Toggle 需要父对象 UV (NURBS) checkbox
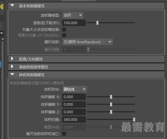The width and height of the screenshot is (167, 139). point(64,35)
